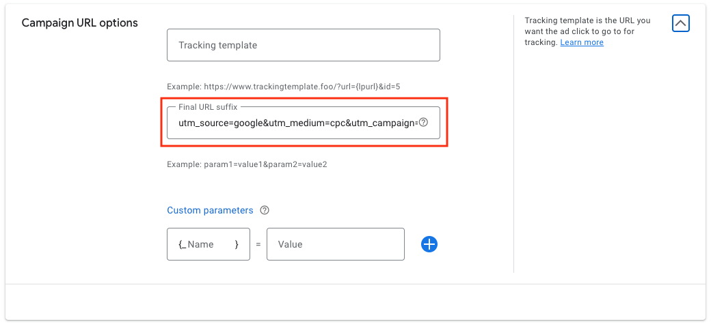Add a custom parameter with the plus button
This screenshot has width=711, height=326.
pos(429,244)
